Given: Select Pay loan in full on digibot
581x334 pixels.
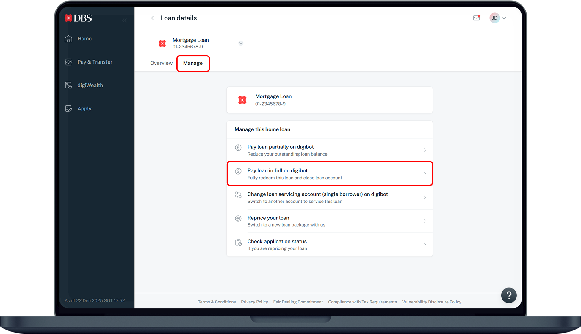Looking at the screenshot, I should (x=329, y=174).
